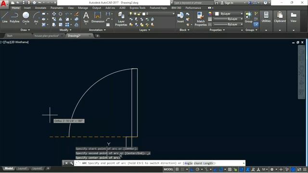Image resolution: width=308 pixels, height=173 pixels.
Task: Click the Undo arrow in quick access toolbar
Action: pyautogui.click(x=39, y=3)
